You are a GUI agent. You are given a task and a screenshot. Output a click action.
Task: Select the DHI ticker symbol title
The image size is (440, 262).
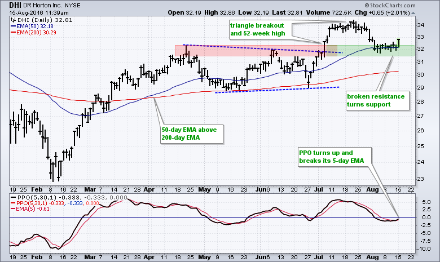pos(15,5)
